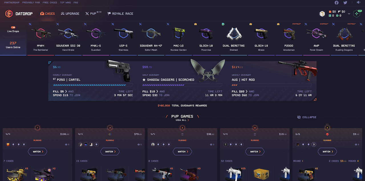
Task: Open the Facebook icon in header
Action: click(x=336, y=3)
